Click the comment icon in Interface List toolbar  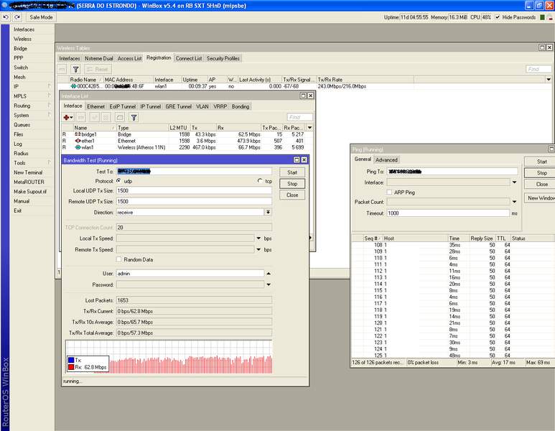119,117
